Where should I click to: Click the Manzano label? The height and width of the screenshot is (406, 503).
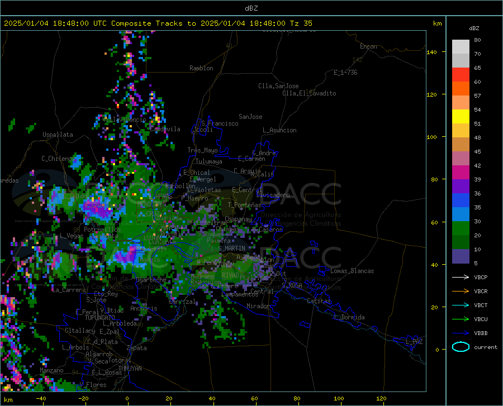51,370
